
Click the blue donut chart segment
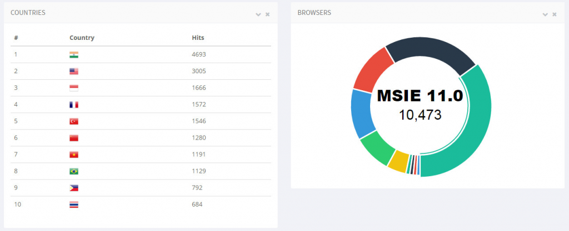[x=361, y=113]
